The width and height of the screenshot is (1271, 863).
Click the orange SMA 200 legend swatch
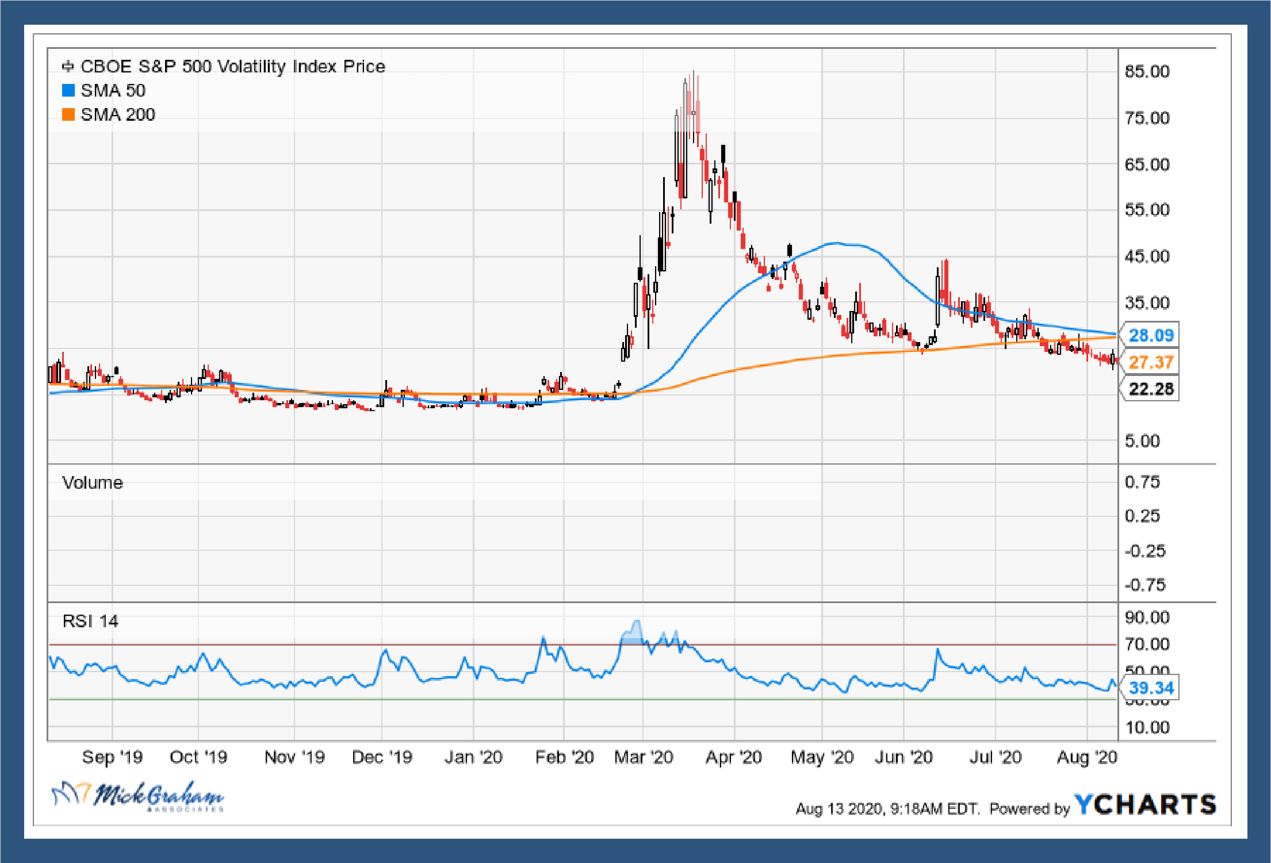[x=68, y=114]
